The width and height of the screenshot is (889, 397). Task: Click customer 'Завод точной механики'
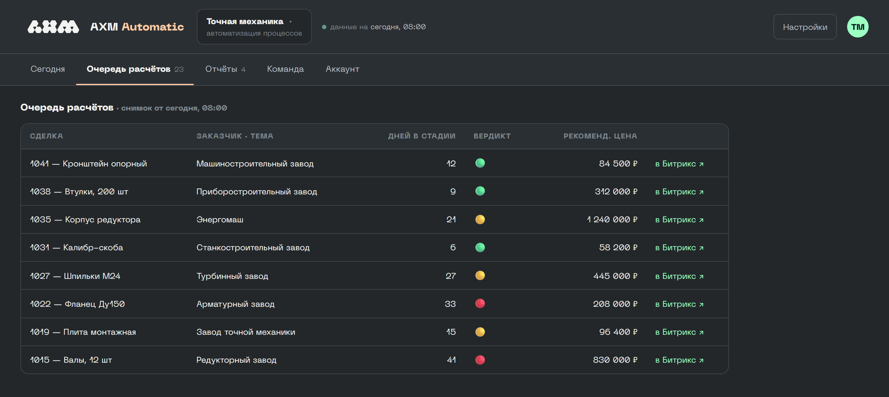[246, 332]
